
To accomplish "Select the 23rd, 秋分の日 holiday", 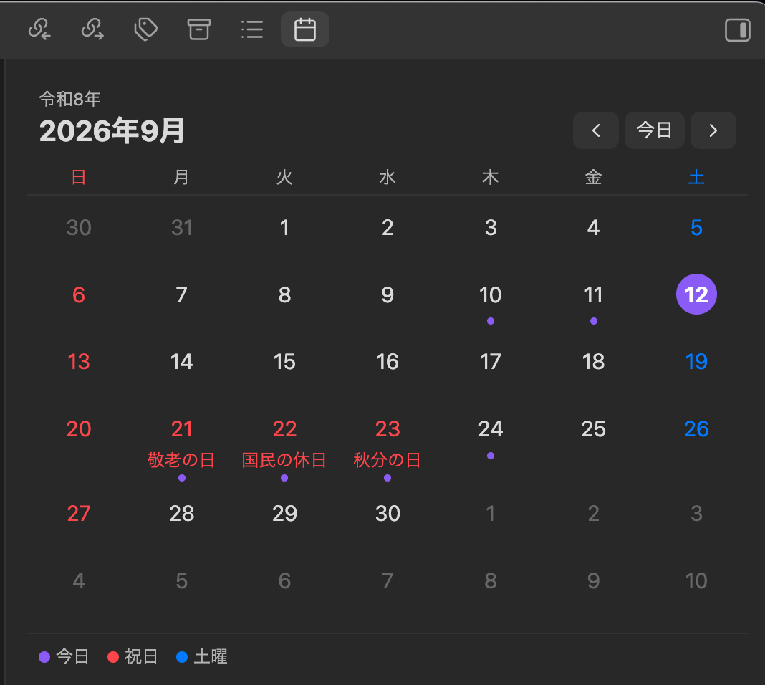I will coord(388,429).
